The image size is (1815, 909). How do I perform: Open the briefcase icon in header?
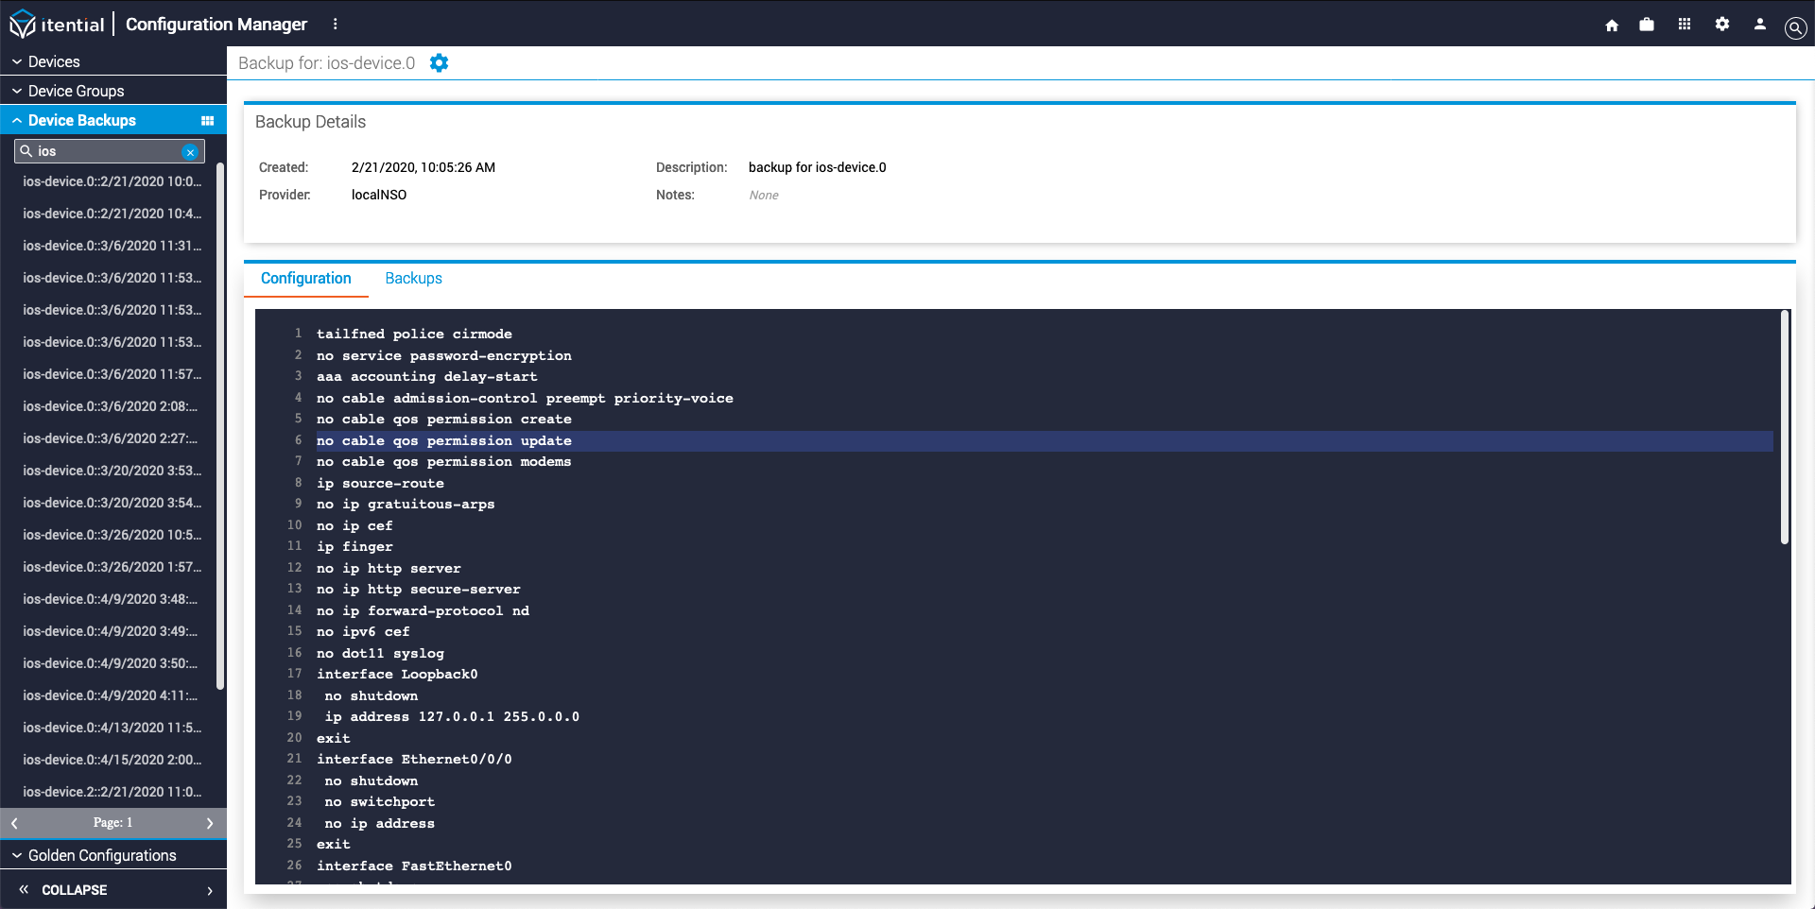(1647, 25)
